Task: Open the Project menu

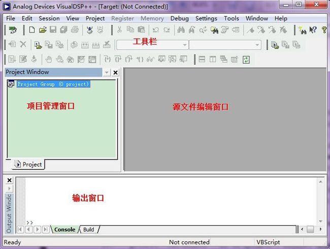Action: click(x=95, y=18)
